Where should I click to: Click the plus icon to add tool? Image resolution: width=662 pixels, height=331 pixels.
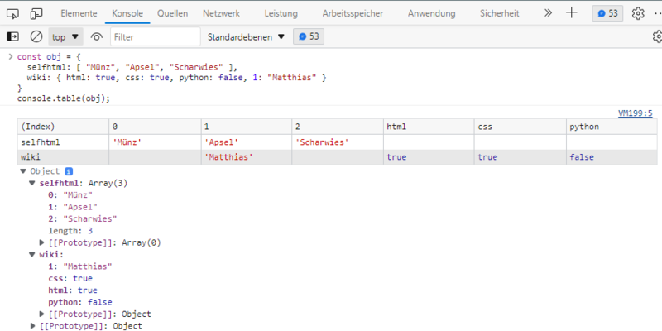coord(571,13)
